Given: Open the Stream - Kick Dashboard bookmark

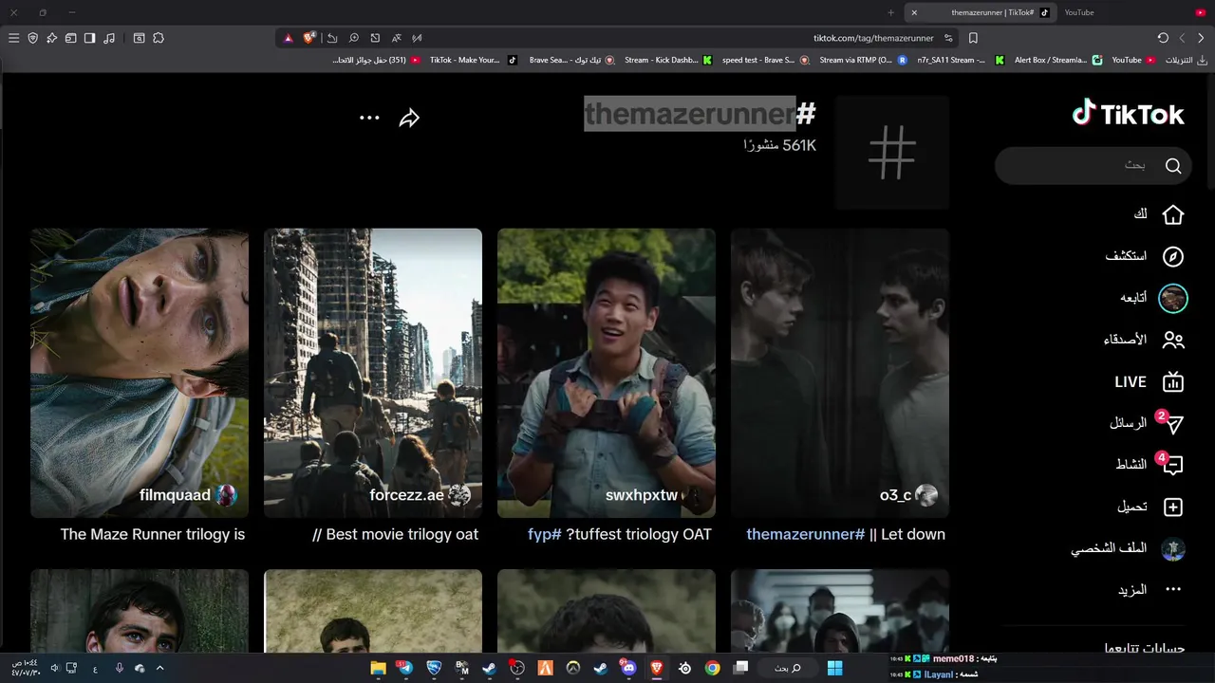Looking at the screenshot, I should point(667,60).
